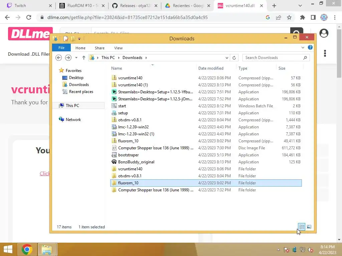Open a new Chrome tab

pos(274,6)
